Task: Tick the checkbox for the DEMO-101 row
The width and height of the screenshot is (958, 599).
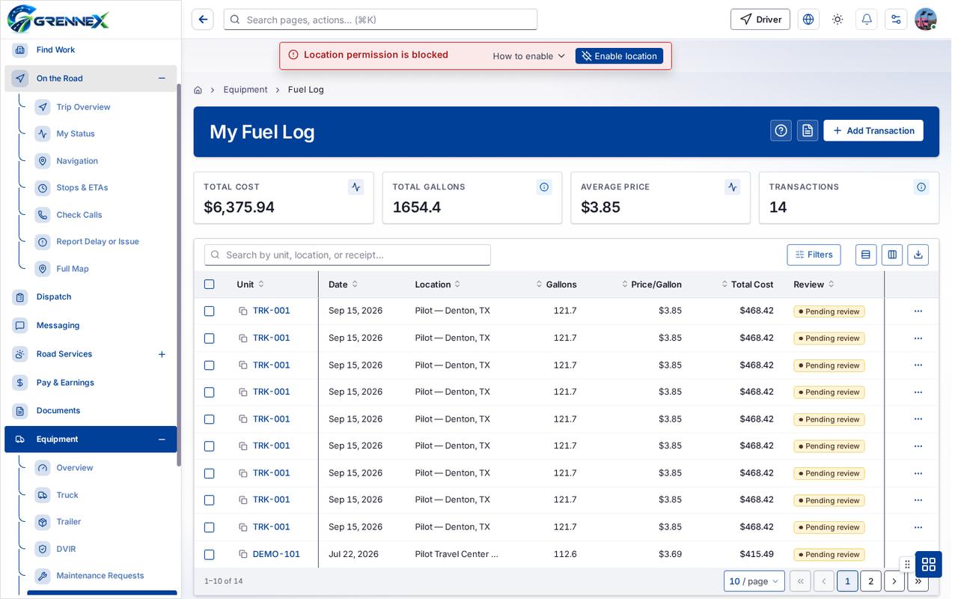Action: [210, 555]
